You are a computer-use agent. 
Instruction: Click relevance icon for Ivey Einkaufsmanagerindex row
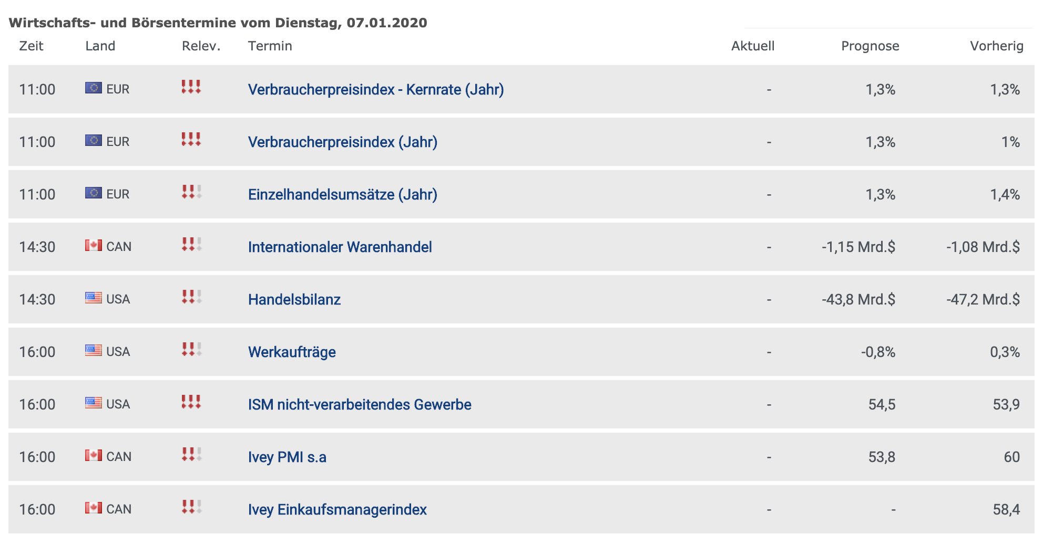coord(191,507)
